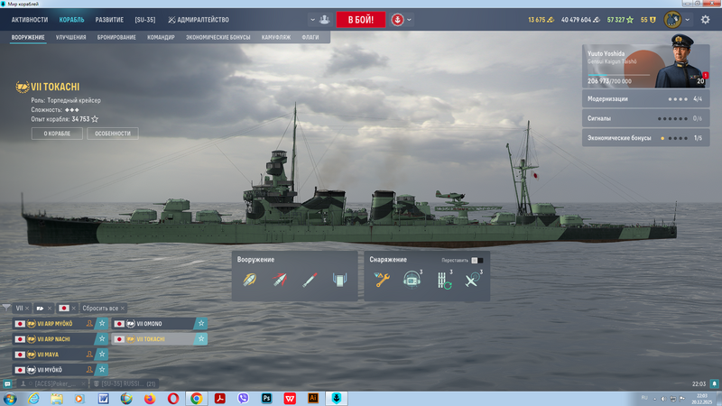Viewport: 722px width, 406px height.
Task: Select the armor-piercing shell icon under Вооружение
Action: coord(280,281)
